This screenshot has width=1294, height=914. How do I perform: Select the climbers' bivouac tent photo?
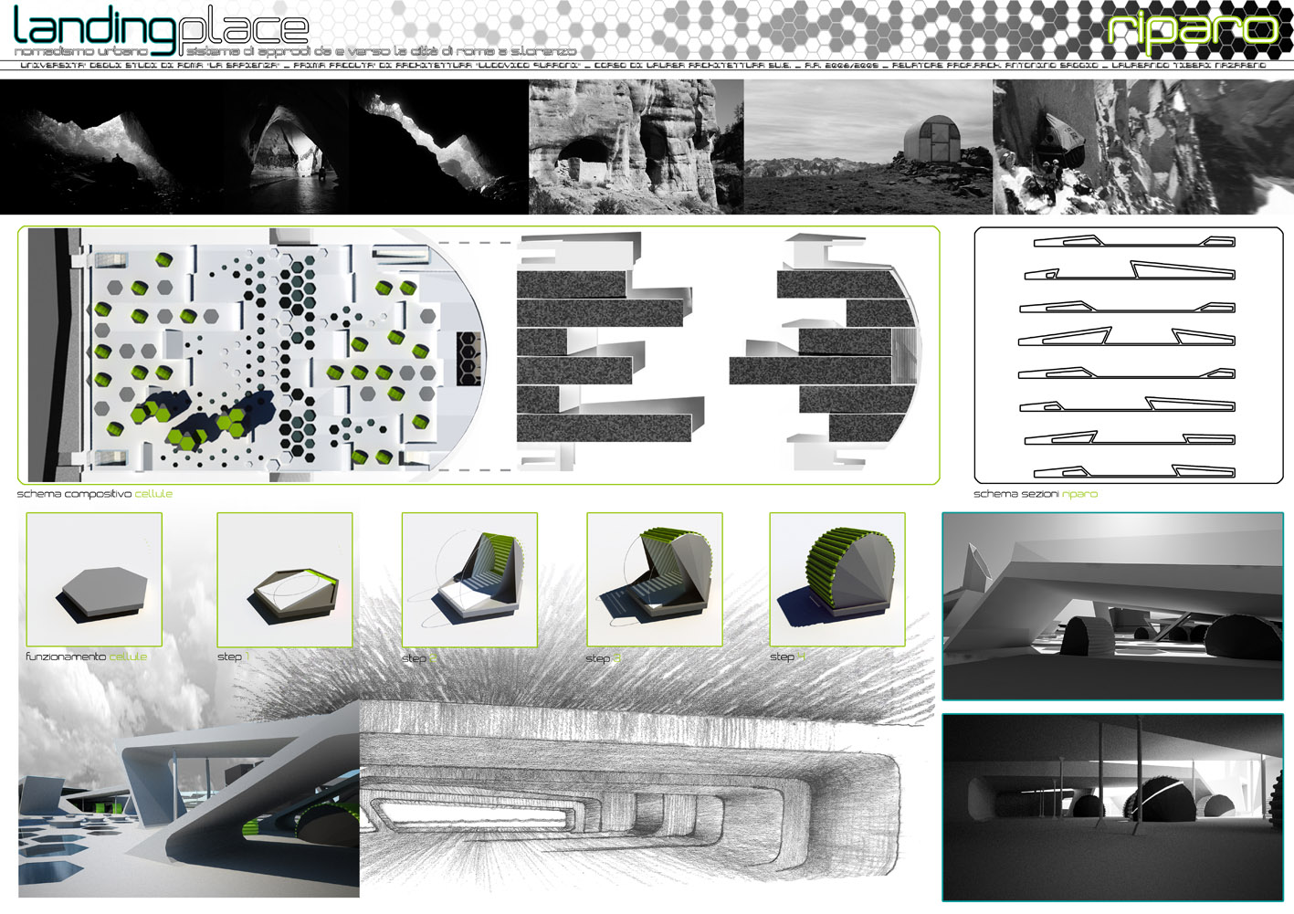click(x=1141, y=147)
